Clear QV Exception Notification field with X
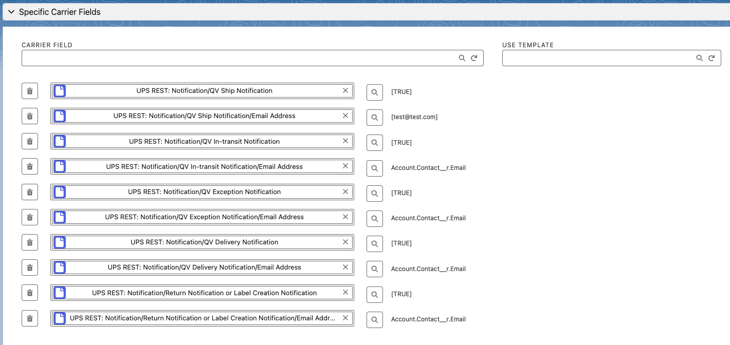The image size is (730, 345). tap(345, 191)
